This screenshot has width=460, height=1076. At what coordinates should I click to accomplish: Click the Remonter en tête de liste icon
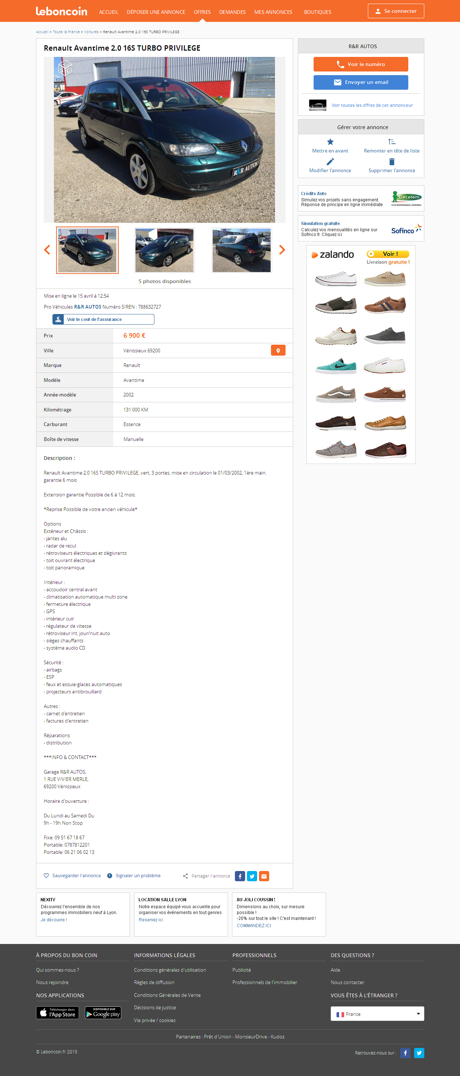[x=391, y=142]
